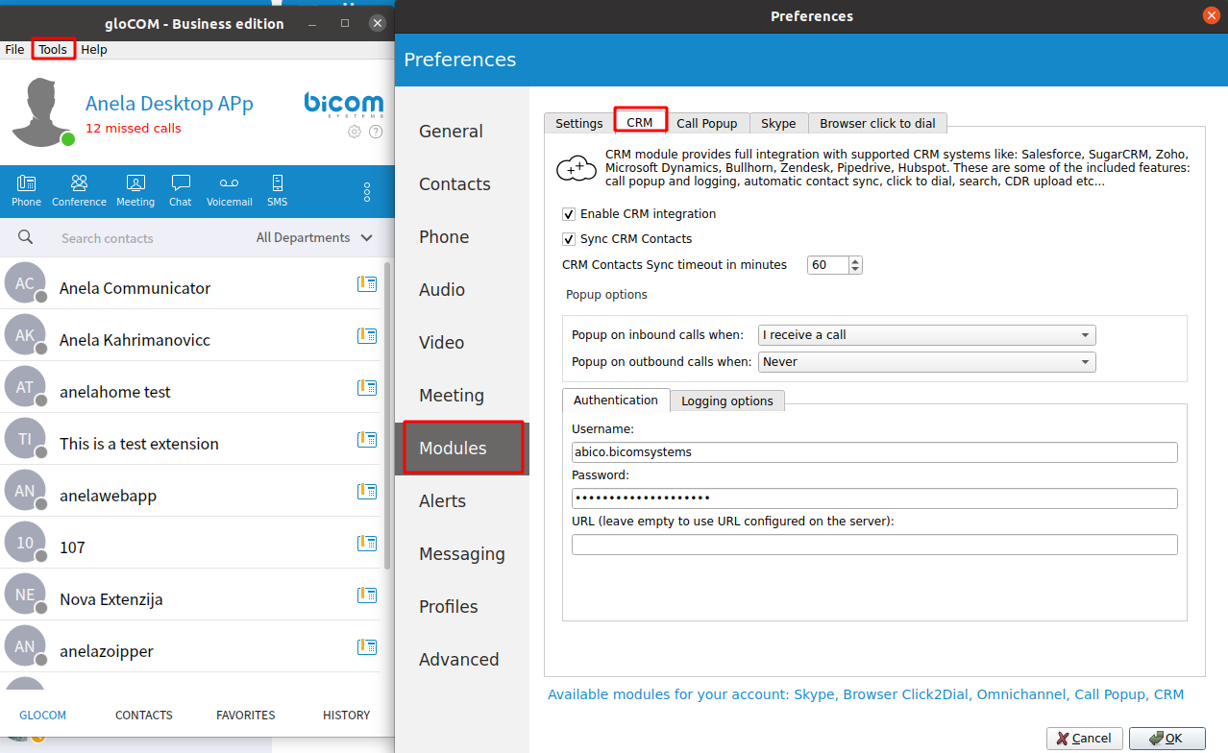Image resolution: width=1228 pixels, height=753 pixels.
Task: Open Popup on inbound calls dropdown
Action: coord(927,335)
